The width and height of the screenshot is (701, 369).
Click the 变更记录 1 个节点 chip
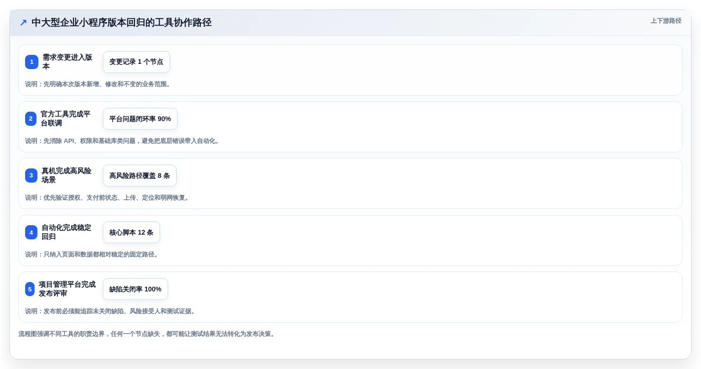pos(136,62)
